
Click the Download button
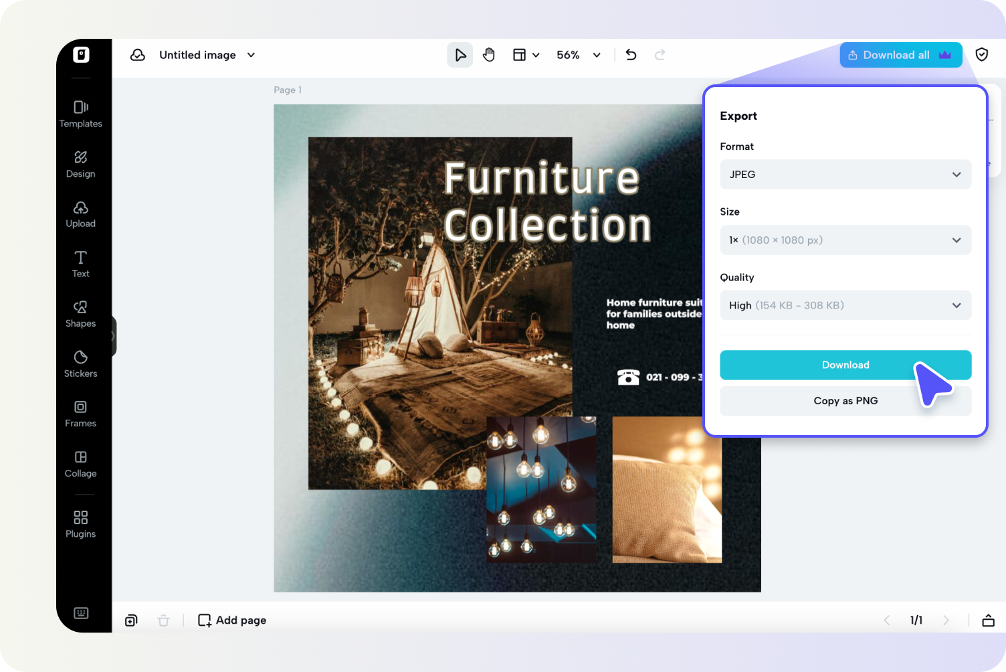[x=845, y=365]
